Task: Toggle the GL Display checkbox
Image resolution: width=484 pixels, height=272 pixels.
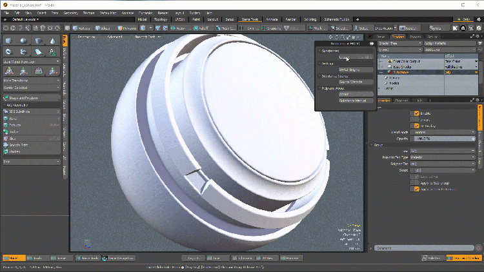Action: (x=416, y=126)
